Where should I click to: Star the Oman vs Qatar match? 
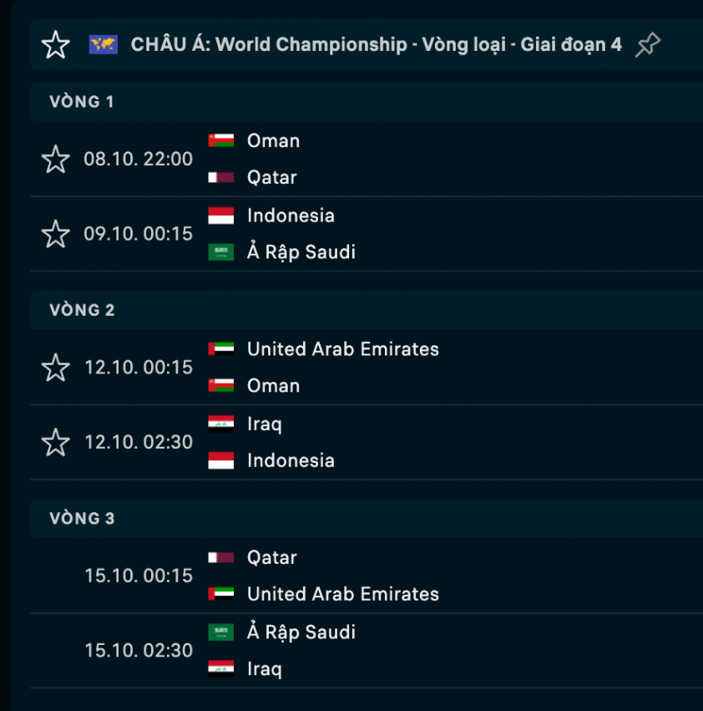click(56, 159)
